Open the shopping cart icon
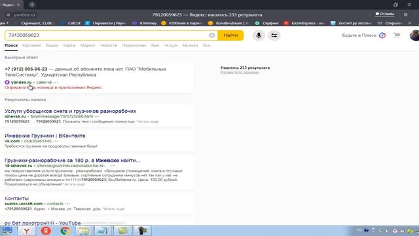Viewport: 419px width, 236px height. tap(397, 35)
